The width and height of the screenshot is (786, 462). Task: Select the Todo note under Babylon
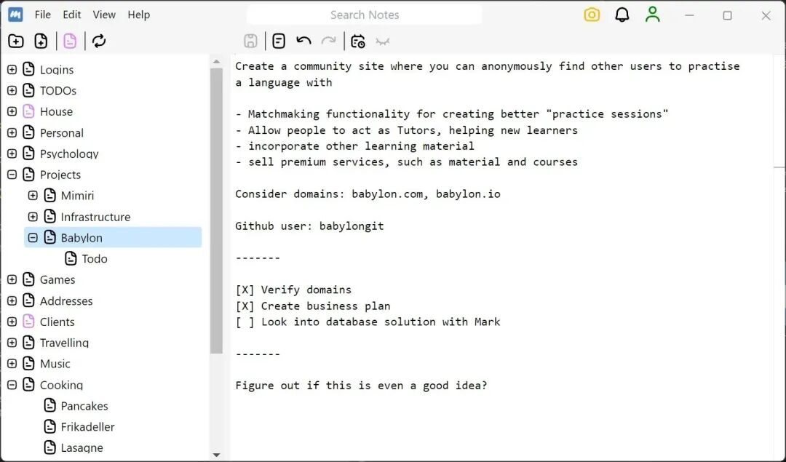point(94,258)
